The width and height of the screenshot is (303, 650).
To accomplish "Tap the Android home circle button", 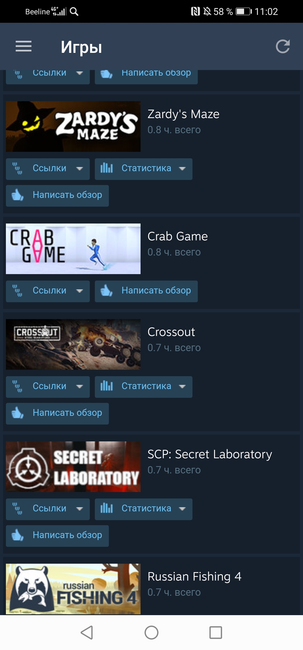I will 151,633.
